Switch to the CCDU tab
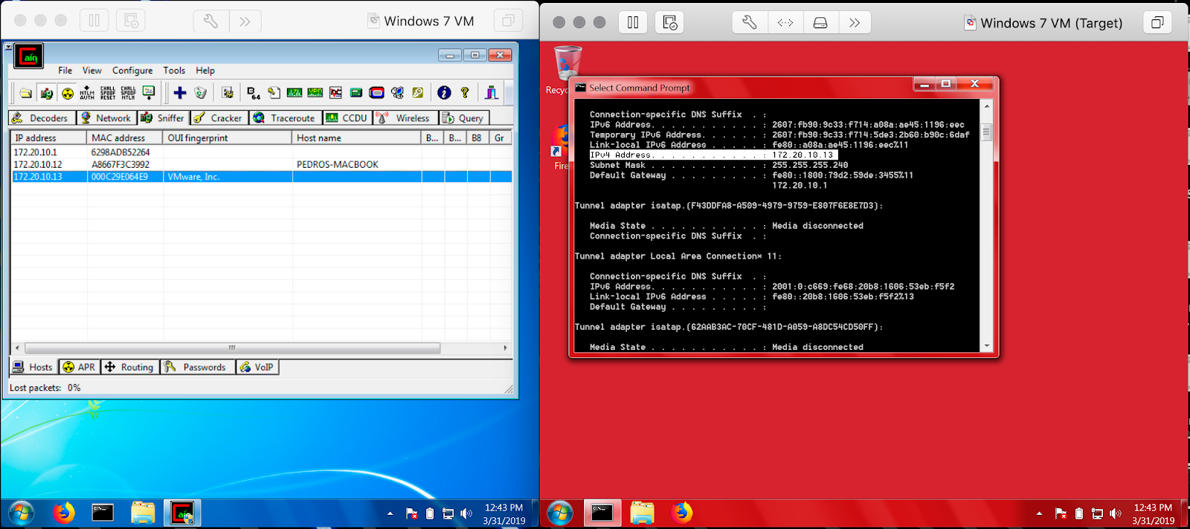The image size is (1190, 529). 347,118
